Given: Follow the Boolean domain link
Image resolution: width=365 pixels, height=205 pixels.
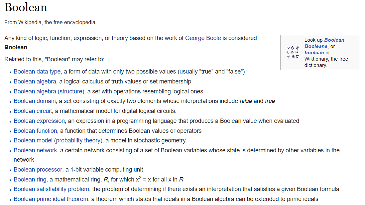Looking at the screenshot, I should click(35, 101).
